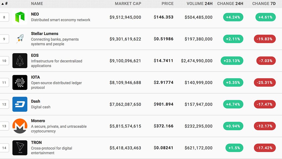This screenshot has height=159, width=282.
Task: Click the blue Dash logo
Action: (20, 104)
